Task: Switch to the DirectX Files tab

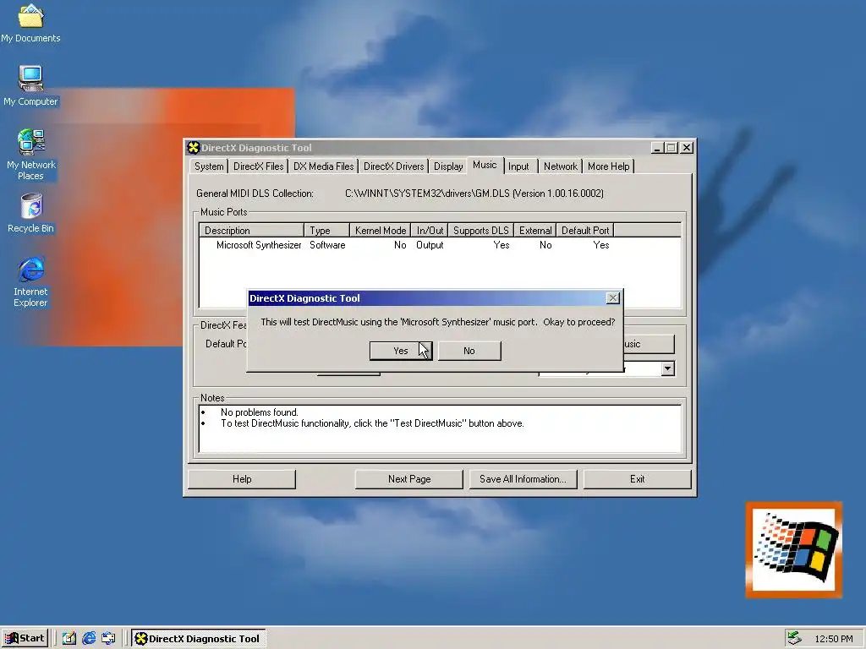Action: [258, 166]
